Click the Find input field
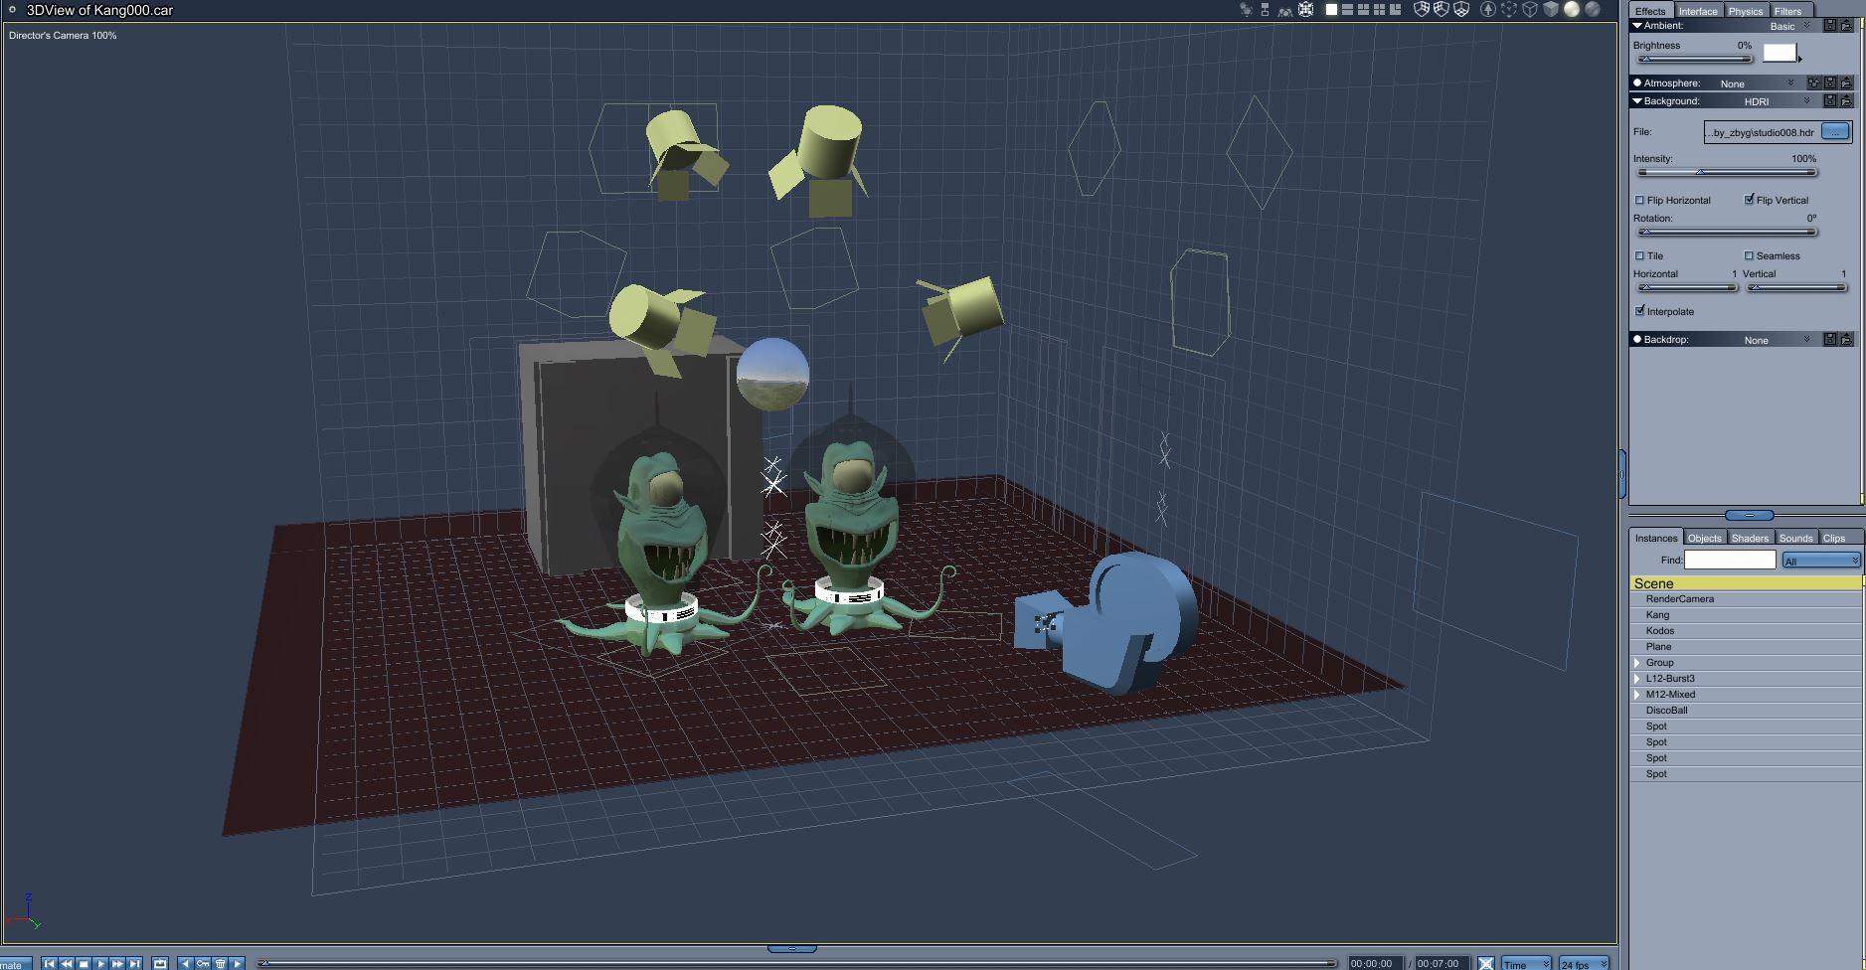The image size is (1866, 970). click(1730, 561)
